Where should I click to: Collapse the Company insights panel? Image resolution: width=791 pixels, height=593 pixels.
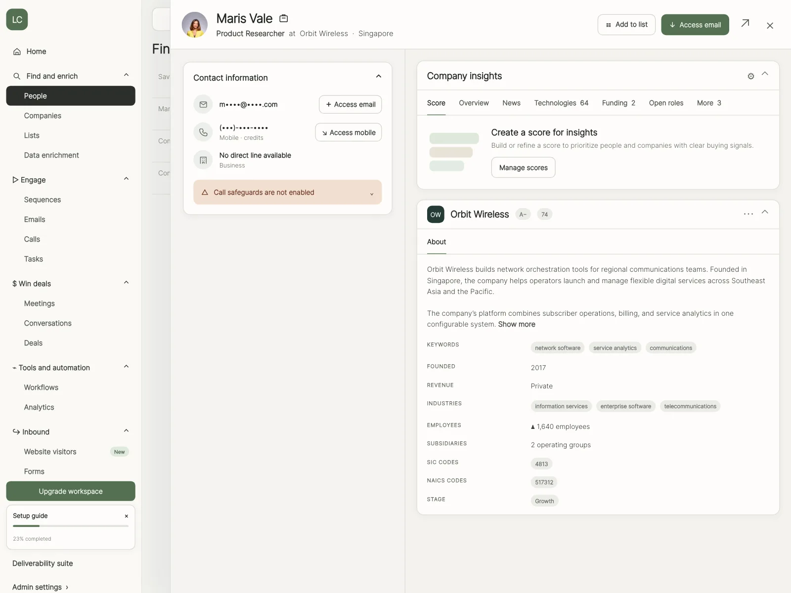tap(765, 74)
